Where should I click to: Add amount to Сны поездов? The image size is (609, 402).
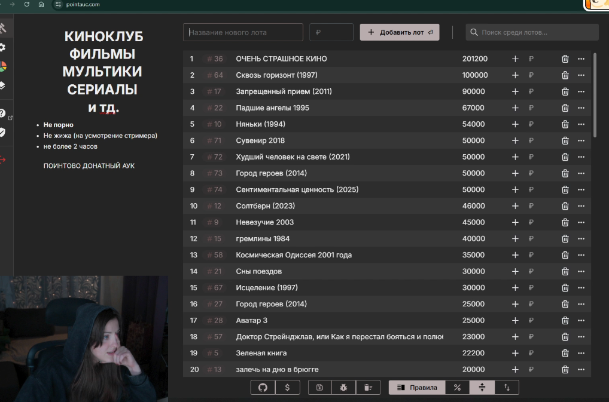[x=515, y=271]
